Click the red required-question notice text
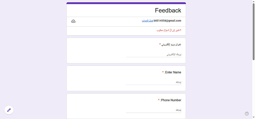Image resolution: width=255 pixels, height=119 pixels. click(x=169, y=30)
